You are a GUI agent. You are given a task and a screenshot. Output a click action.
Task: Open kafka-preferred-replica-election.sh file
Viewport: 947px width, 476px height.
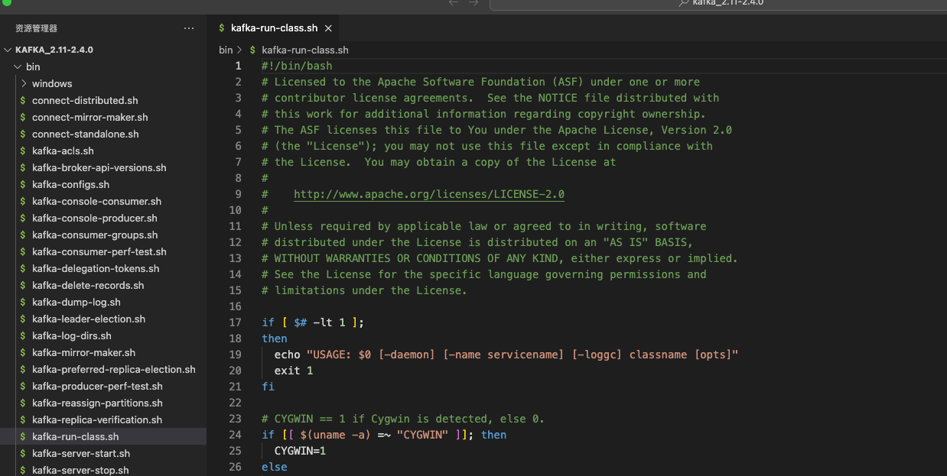pyautogui.click(x=114, y=370)
